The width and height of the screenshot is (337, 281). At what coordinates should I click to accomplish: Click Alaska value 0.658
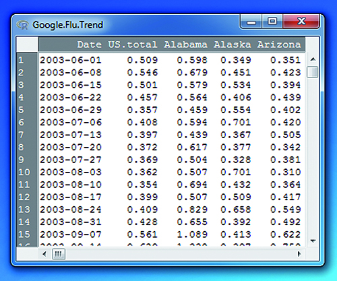pyautogui.click(x=236, y=210)
